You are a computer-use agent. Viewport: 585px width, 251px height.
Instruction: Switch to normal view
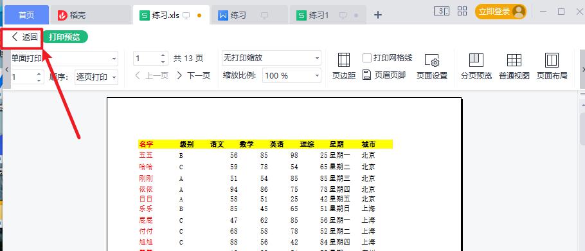pos(514,66)
